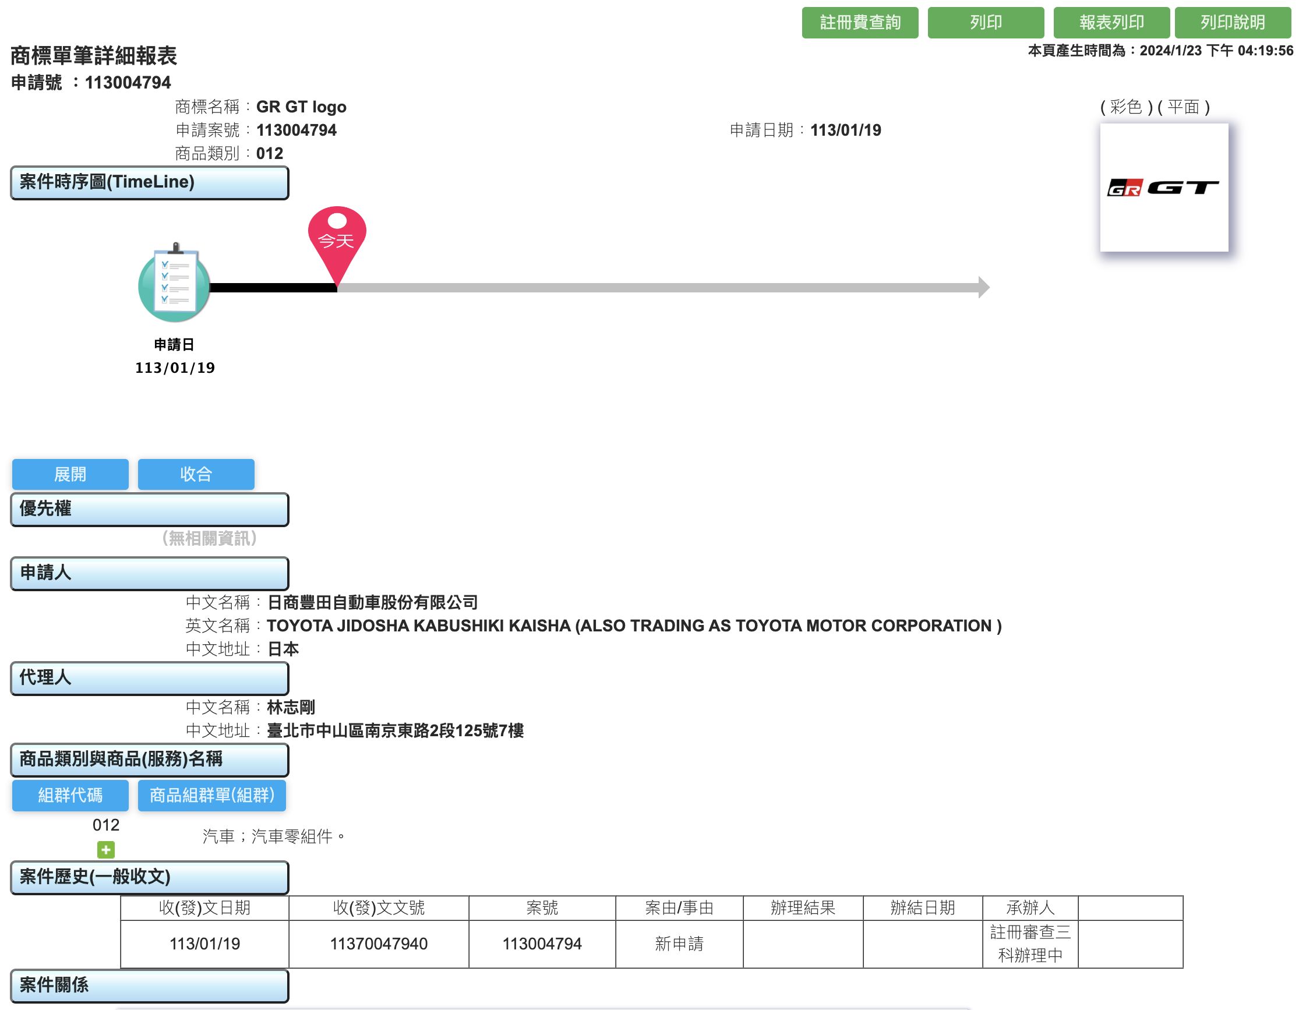The image size is (1306, 1010).
Task: Open 報表列印 report printing
Action: click(1111, 23)
